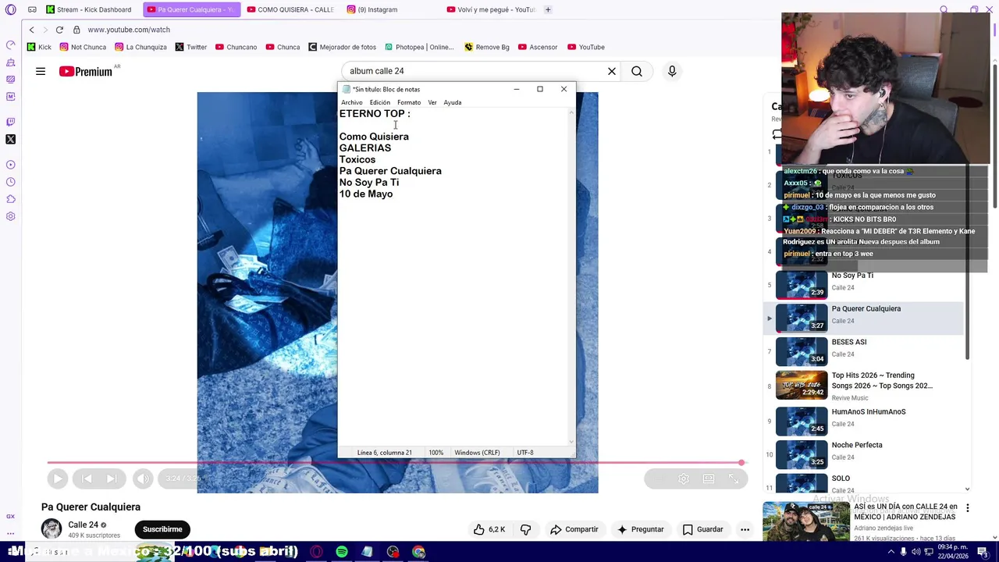The height and width of the screenshot is (562, 999).
Task: Click the GALERIAS line in Notepad
Action: pyautogui.click(x=365, y=148)
